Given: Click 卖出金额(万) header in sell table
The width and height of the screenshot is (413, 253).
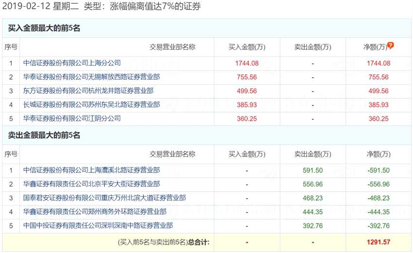Looking at the screenshot, I should pos(312,154).
